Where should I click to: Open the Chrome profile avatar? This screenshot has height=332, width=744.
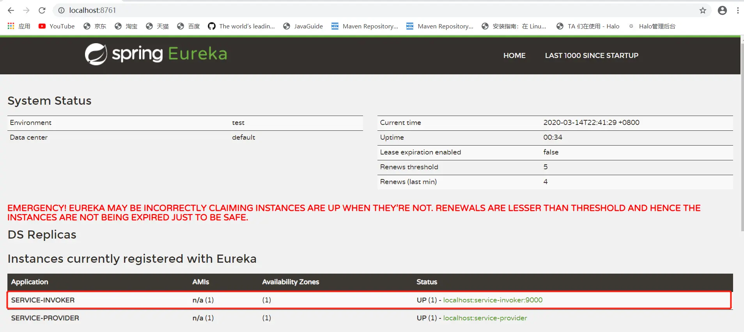[x=722, y=11]
